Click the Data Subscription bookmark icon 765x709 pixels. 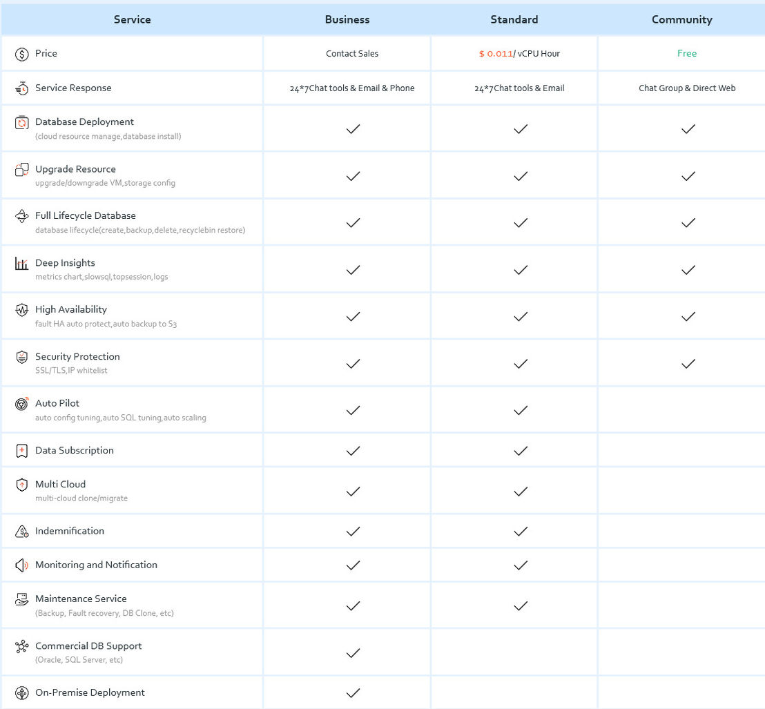tap(21, 451)
